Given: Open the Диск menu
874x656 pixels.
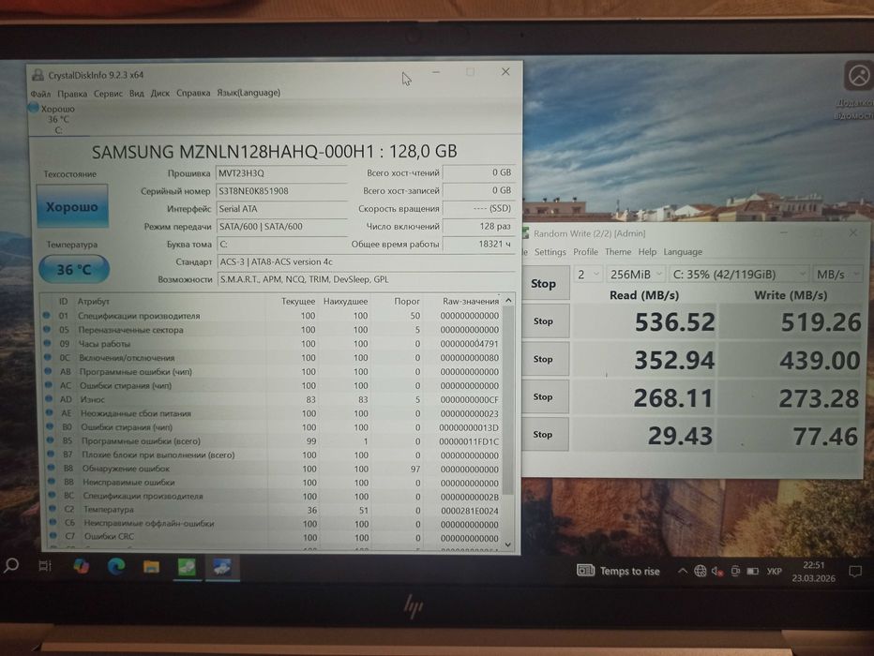Looking at the screenshot, I should (160, 93).
